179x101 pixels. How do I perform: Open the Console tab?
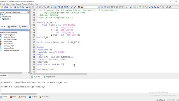pyautogui.click(x=4, y=97)
